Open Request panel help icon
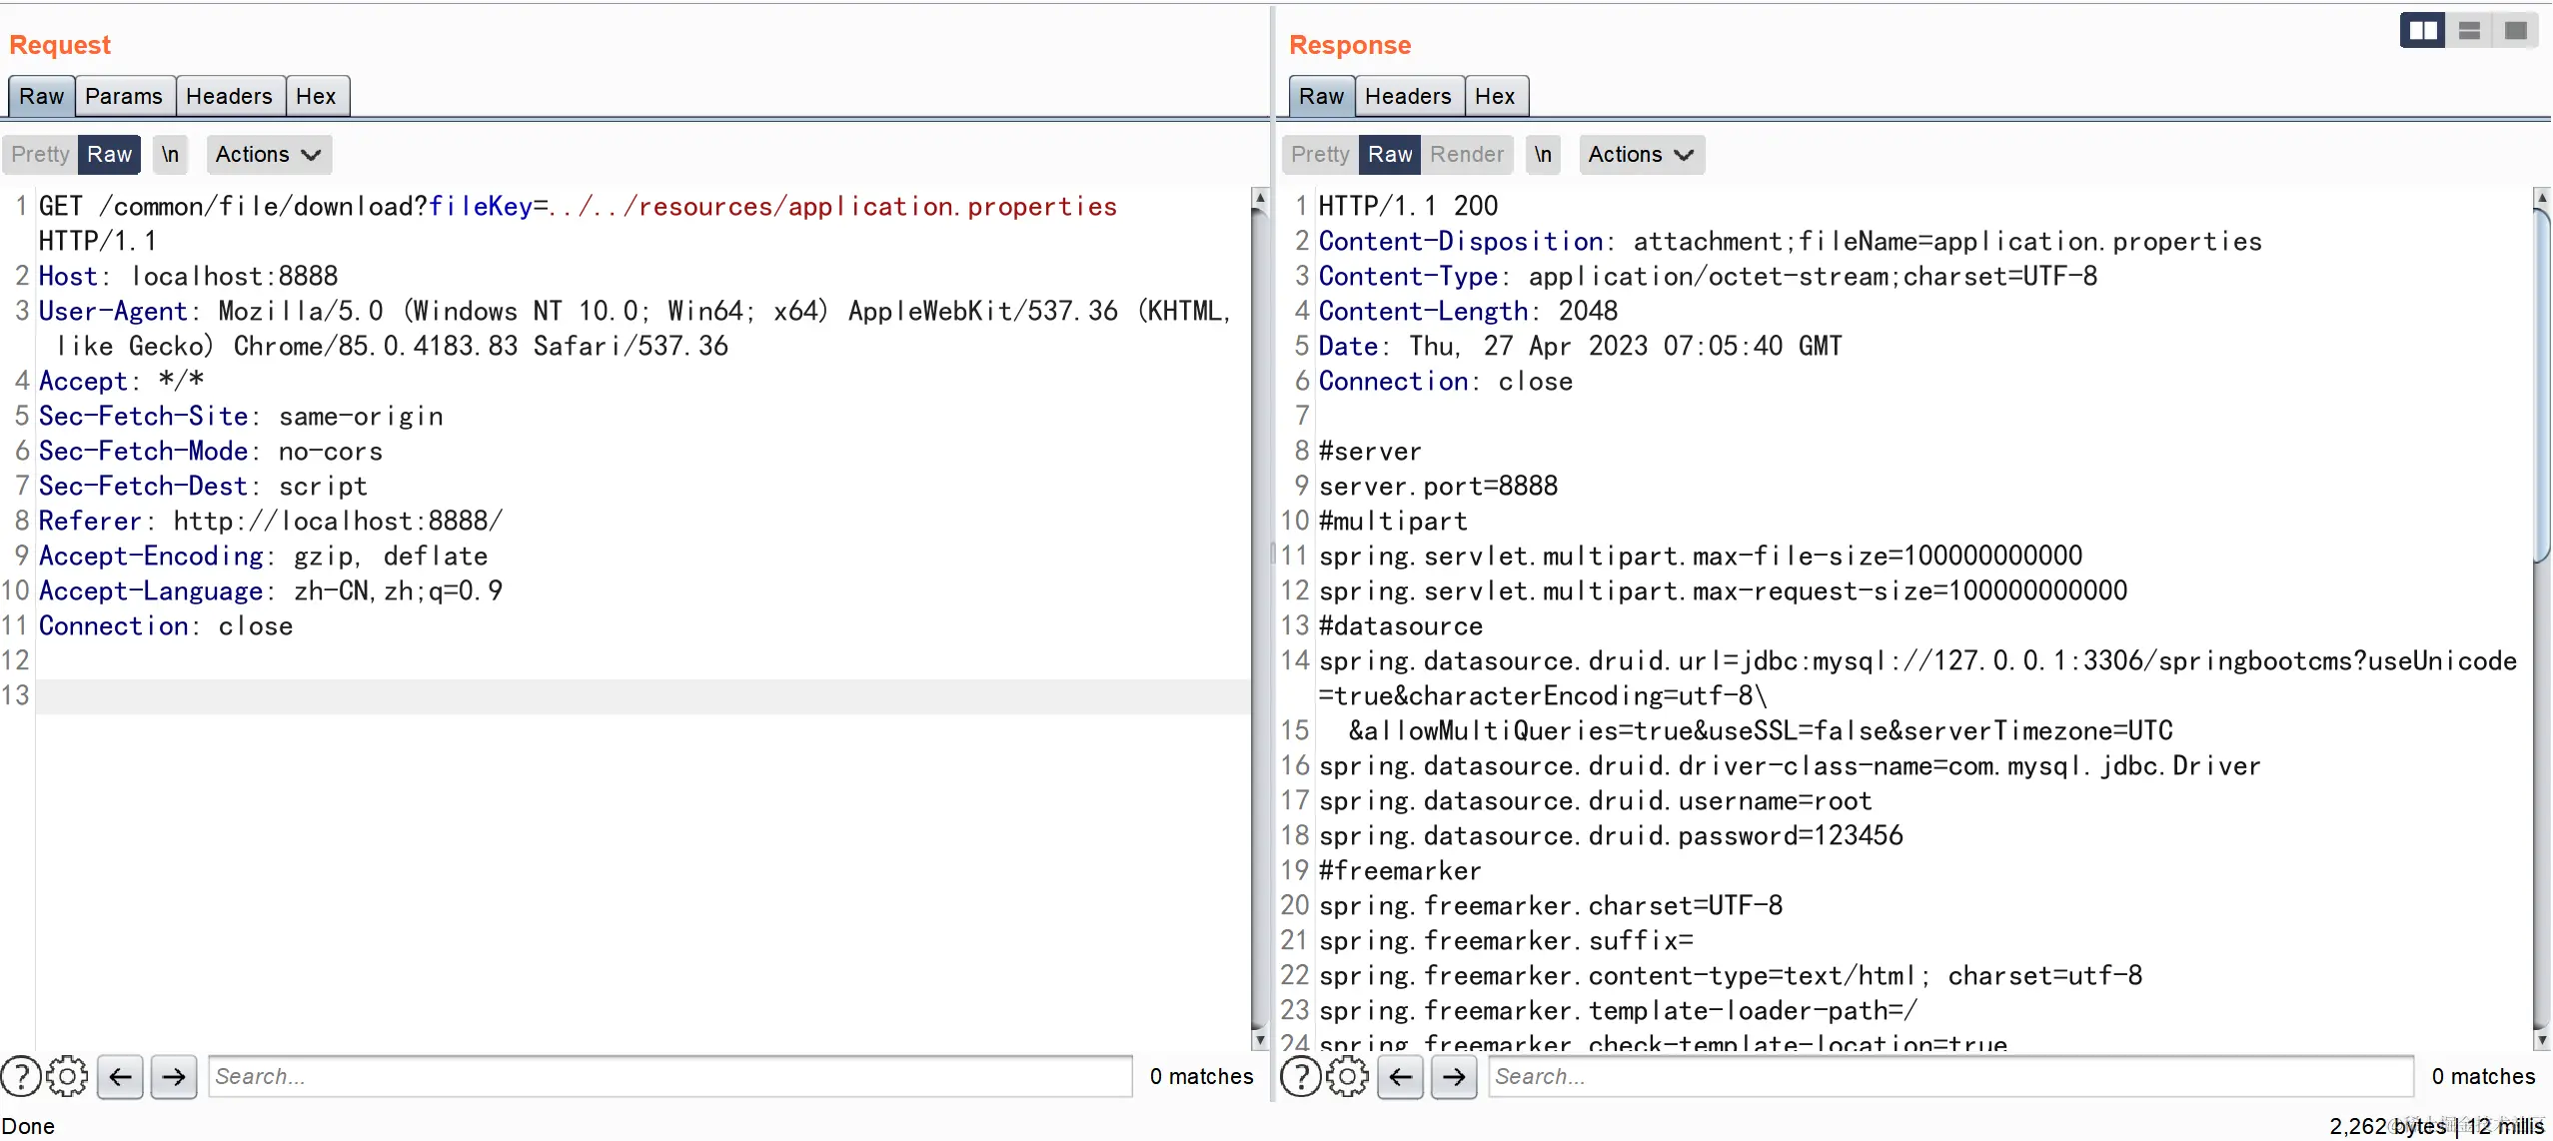The width and height of the screenshot is (2553, 1141). (x=21, y=1076)
